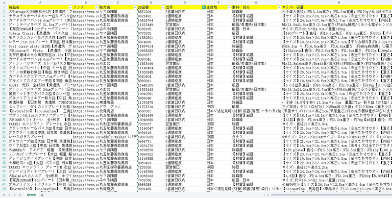This screenshot has width=392, height=198.
Task: Select the 中国 origin cell in row 25
Action: coord(219,107)
